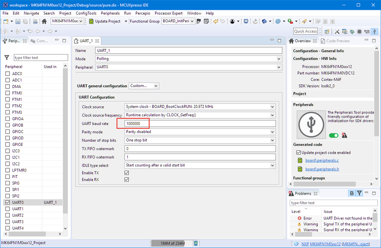Switch to the Peripherals USB perspective icon
Image resolution: width=381 pixels, height=248 pixels.
[375, 32]
